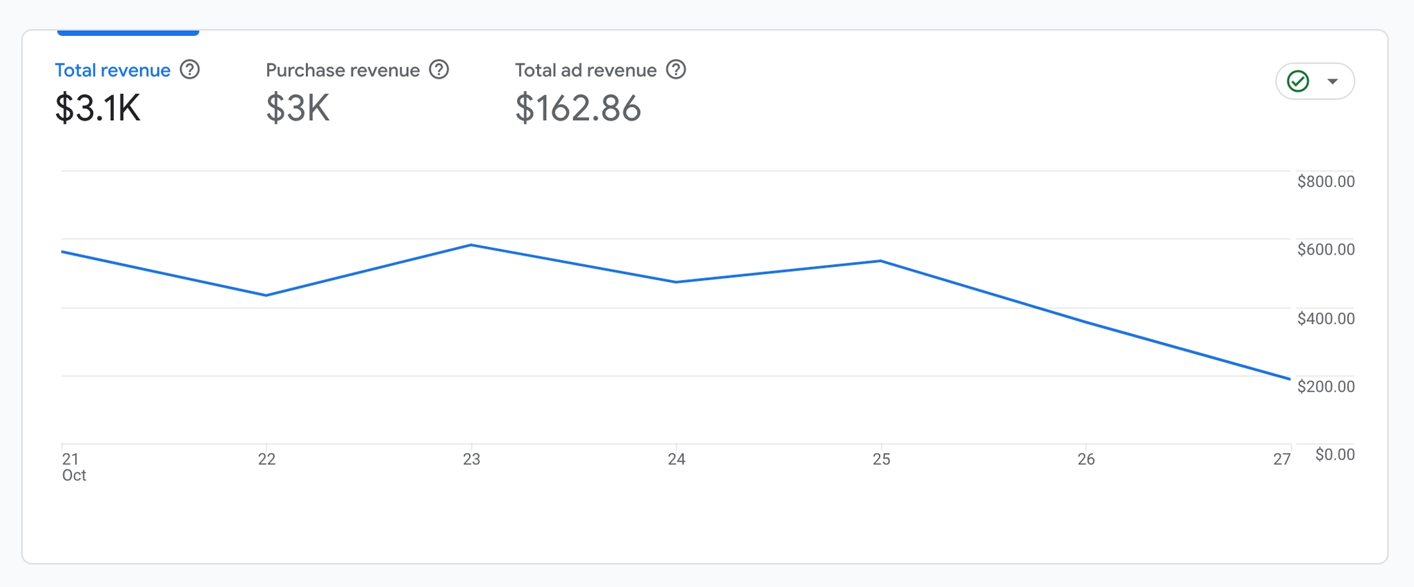Click the 22 date label on the chart

coord(267,459)
